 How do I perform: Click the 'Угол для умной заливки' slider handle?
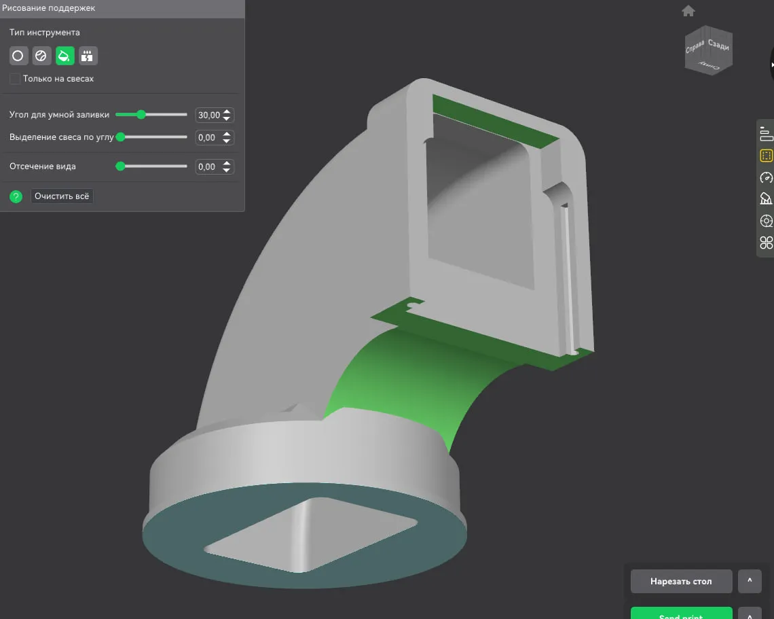(141, 115)
